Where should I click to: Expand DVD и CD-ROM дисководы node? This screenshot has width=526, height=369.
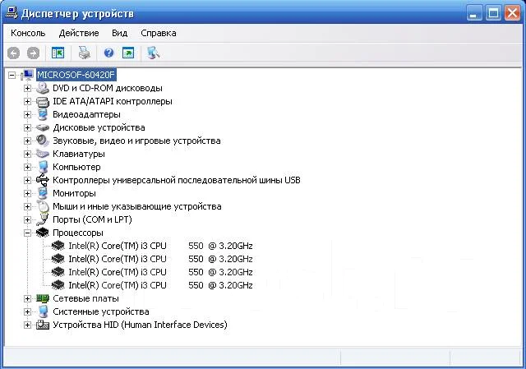pos(27,88)
